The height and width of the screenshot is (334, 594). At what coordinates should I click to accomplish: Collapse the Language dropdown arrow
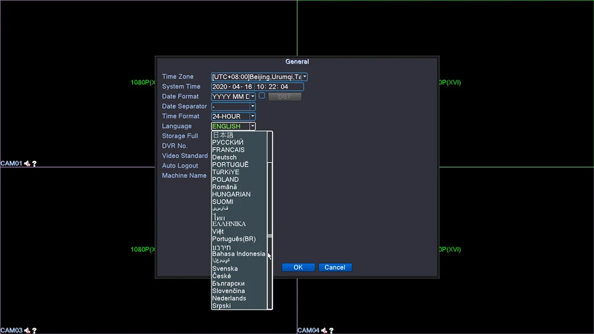(253, 126)
